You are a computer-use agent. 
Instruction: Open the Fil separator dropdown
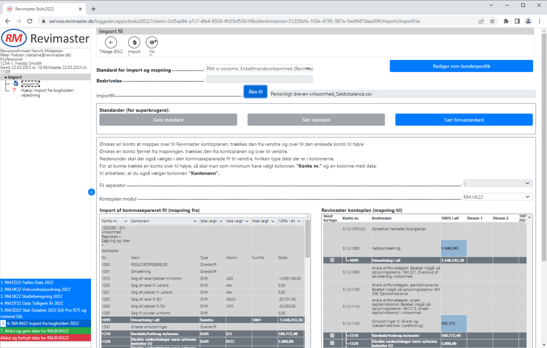tap(497, 183)
